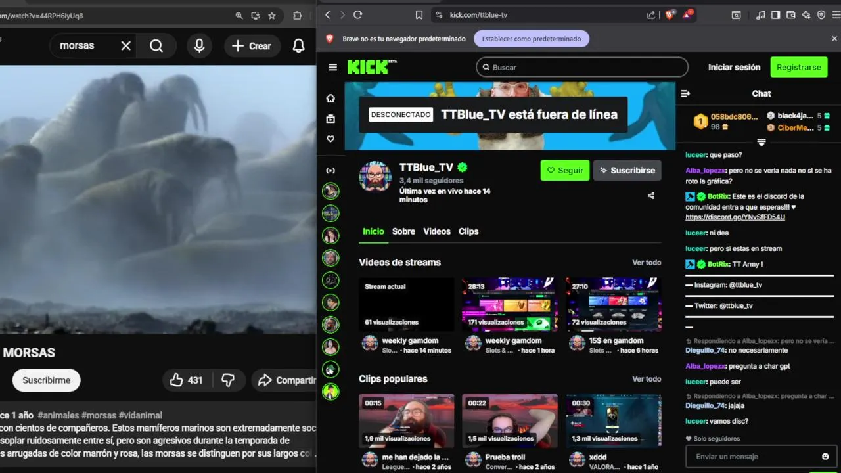This screenshot has width=841, height=473.
Task: Open the Kick hamburger sidebar menu
Action: tap(332, 67)
